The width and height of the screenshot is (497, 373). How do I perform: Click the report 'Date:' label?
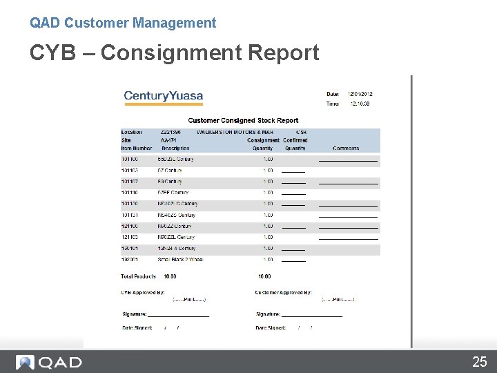click(x=333, y=94)
